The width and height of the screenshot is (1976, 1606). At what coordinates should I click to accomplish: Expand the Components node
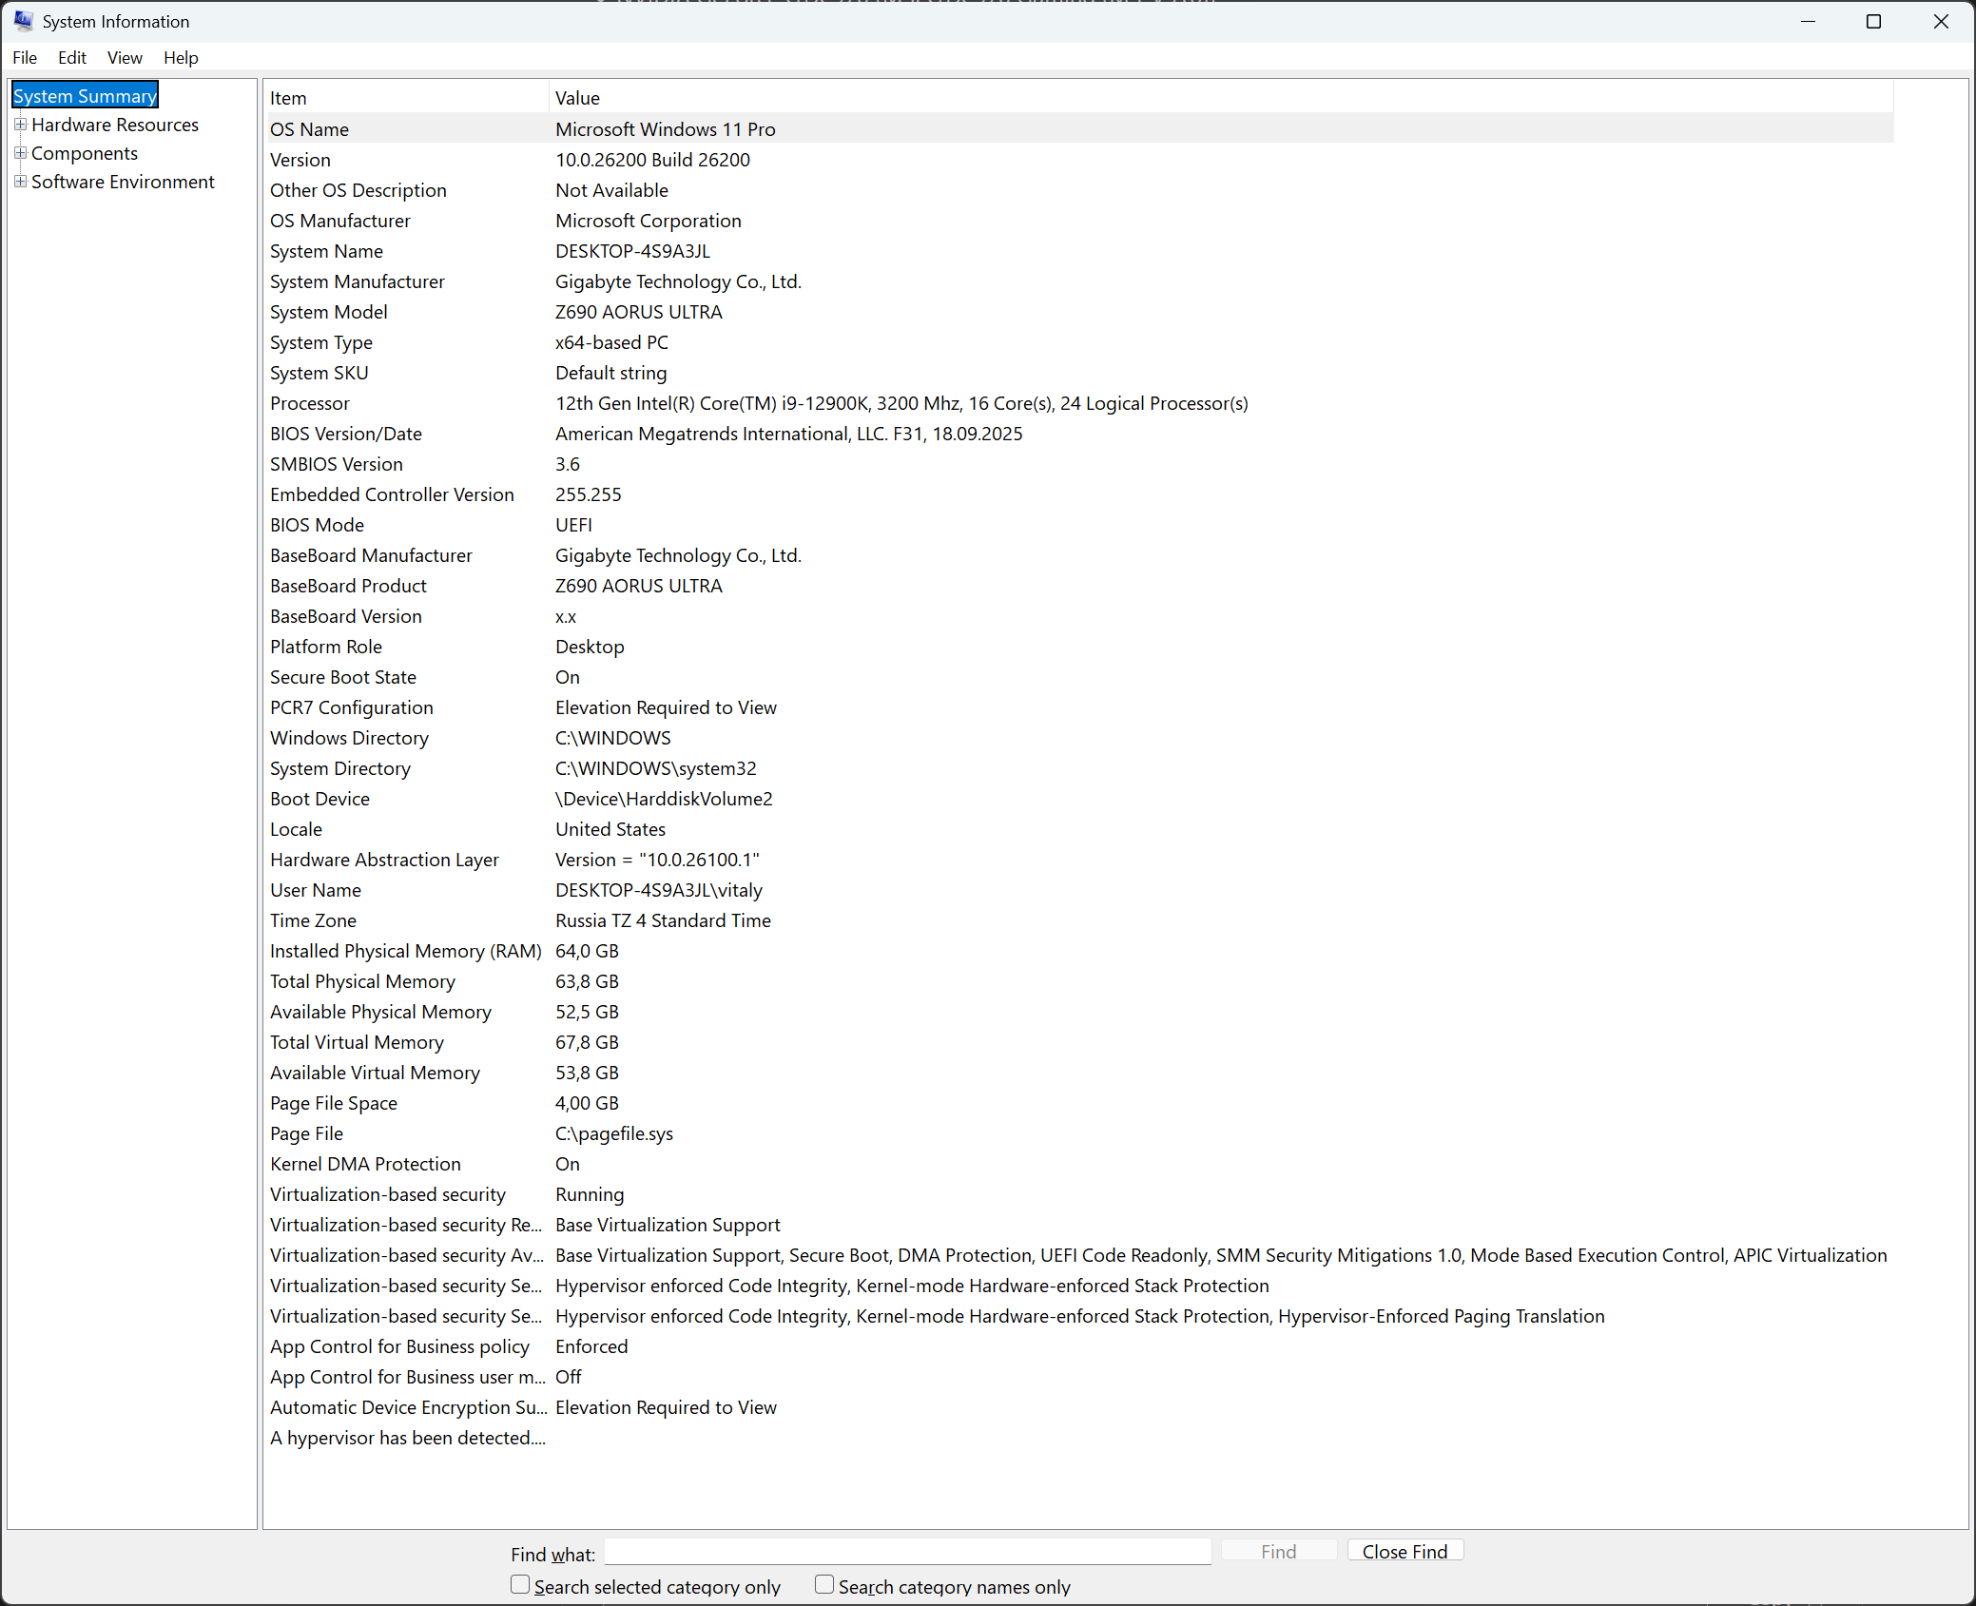tap(21, 152)
